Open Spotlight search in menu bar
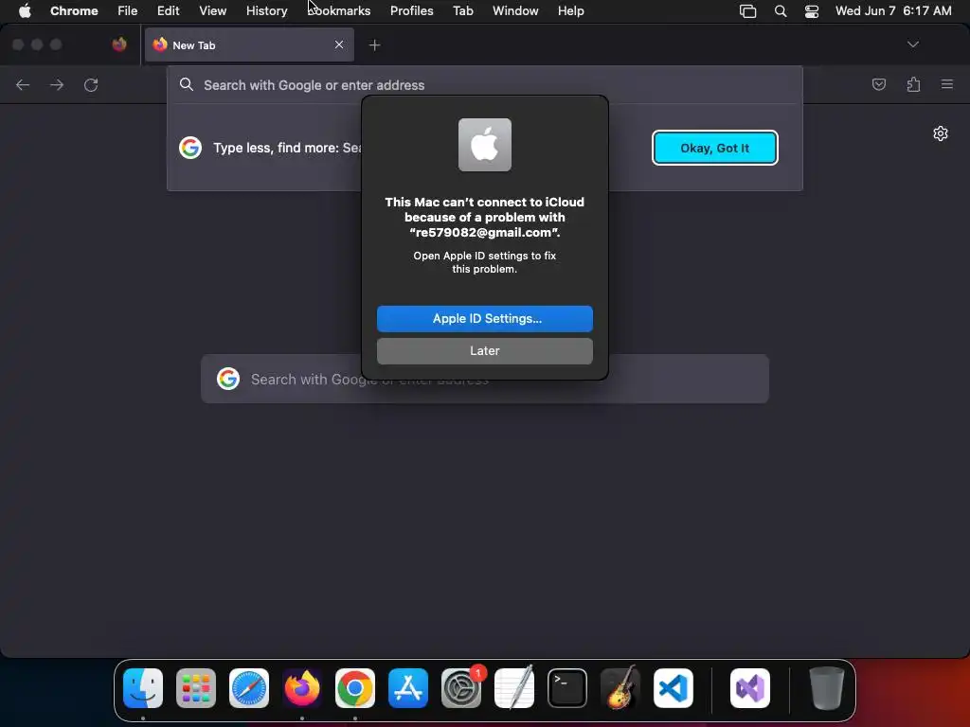Image resolution: width=970 pixels, height=727 pixels. click(x=781, y=11)
